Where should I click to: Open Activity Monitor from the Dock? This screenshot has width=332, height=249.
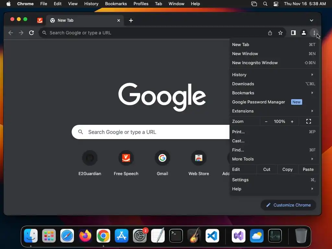275,236
